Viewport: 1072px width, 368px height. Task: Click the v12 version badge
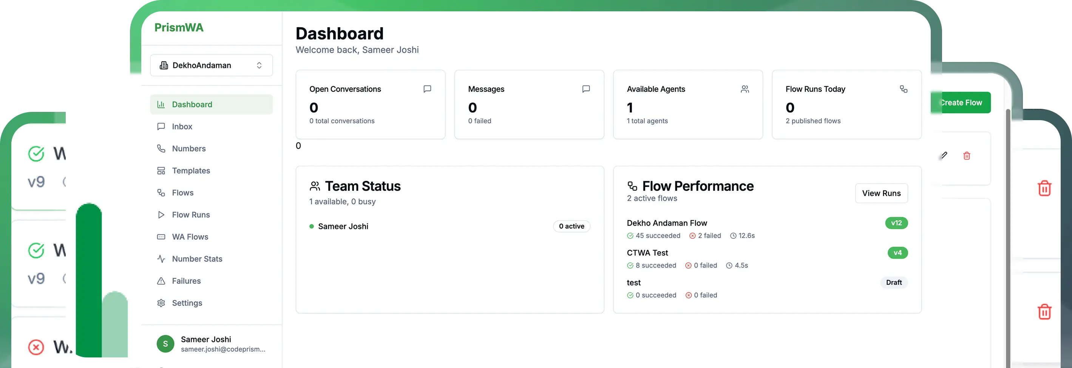click(x=896, y=223)
